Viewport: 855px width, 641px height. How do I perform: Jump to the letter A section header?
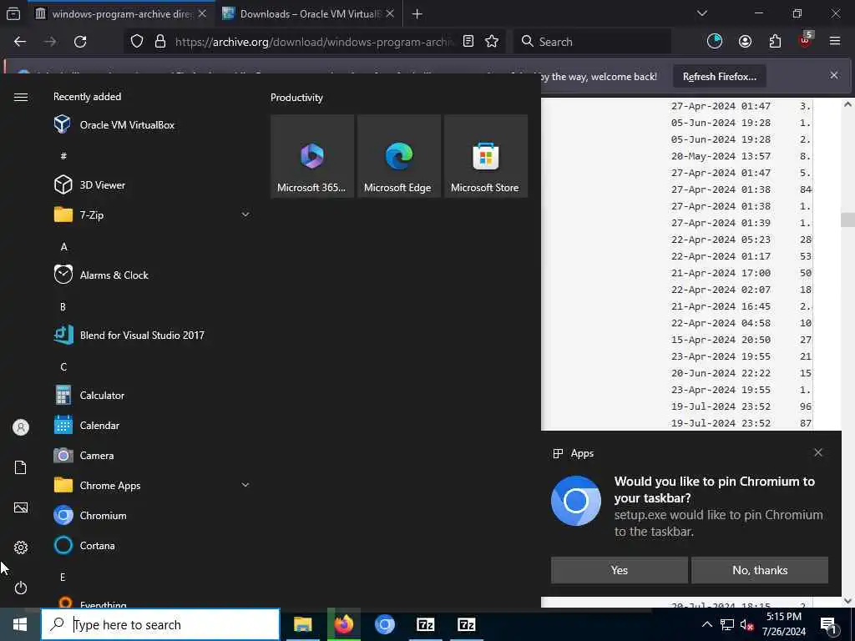(63, 247)
